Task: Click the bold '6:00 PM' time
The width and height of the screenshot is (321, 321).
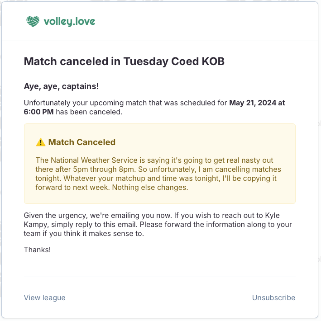Action: (39, 112)
